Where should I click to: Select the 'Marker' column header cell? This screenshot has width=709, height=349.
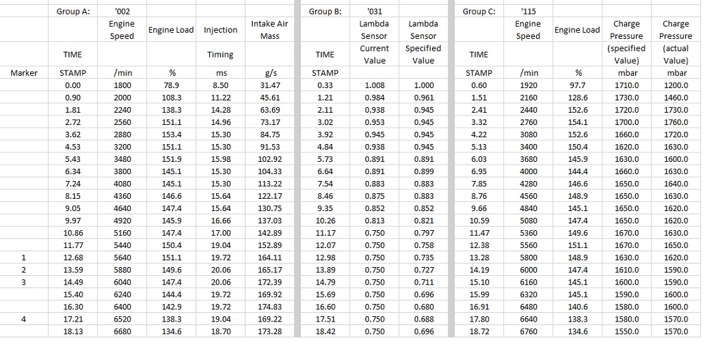pyautogui.click(x=24, y=72)
